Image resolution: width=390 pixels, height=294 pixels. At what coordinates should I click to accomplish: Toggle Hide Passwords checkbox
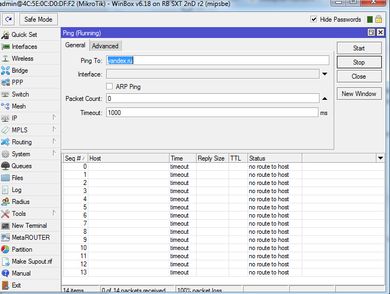pyautogui.click(x=314, y=19)
